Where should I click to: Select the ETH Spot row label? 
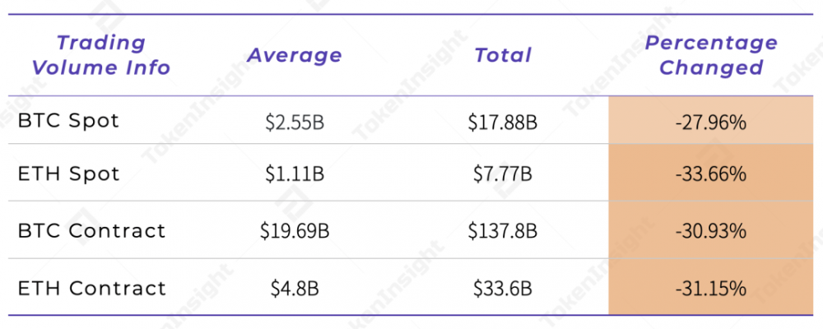pyautogui.click(x=69, y=174)
